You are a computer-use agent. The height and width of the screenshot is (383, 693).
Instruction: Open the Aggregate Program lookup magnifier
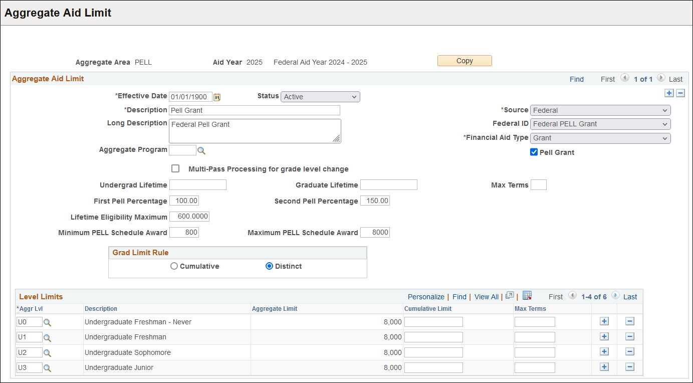(x=201, y=149)
